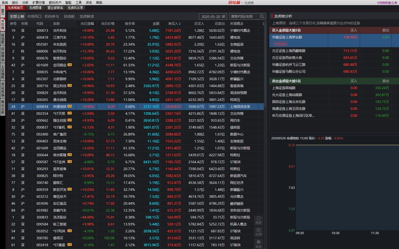Open the 资讯 menu
399x249 pixels.
click(x=89, y=3)
